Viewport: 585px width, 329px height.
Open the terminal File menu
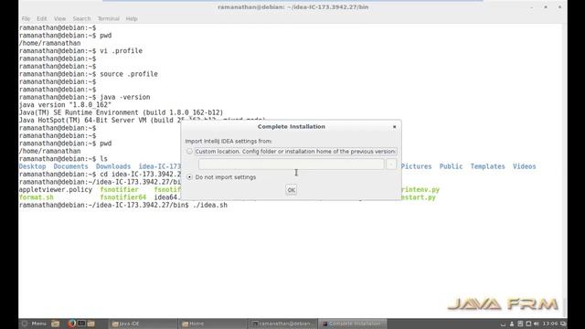(26, 18)
